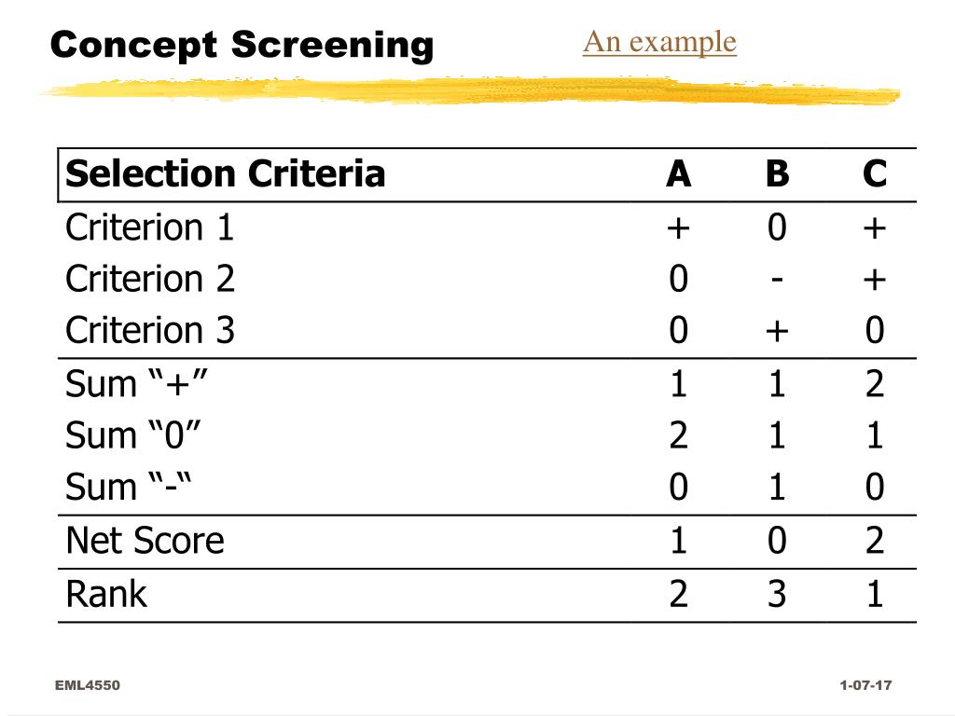
Task: Click the Concept Screening slide title
Action: (x=242, y=46)
